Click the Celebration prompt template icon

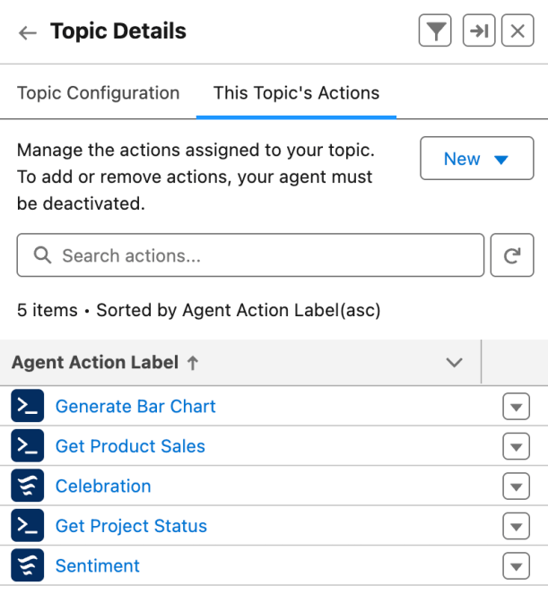click(x=28, y=486)
